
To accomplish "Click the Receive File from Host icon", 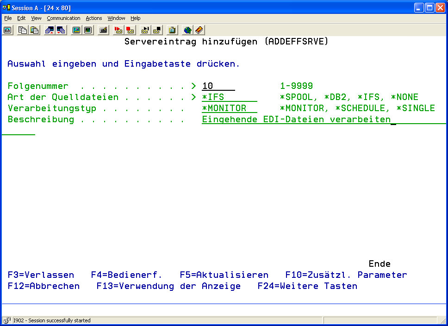I will (61, 30).
